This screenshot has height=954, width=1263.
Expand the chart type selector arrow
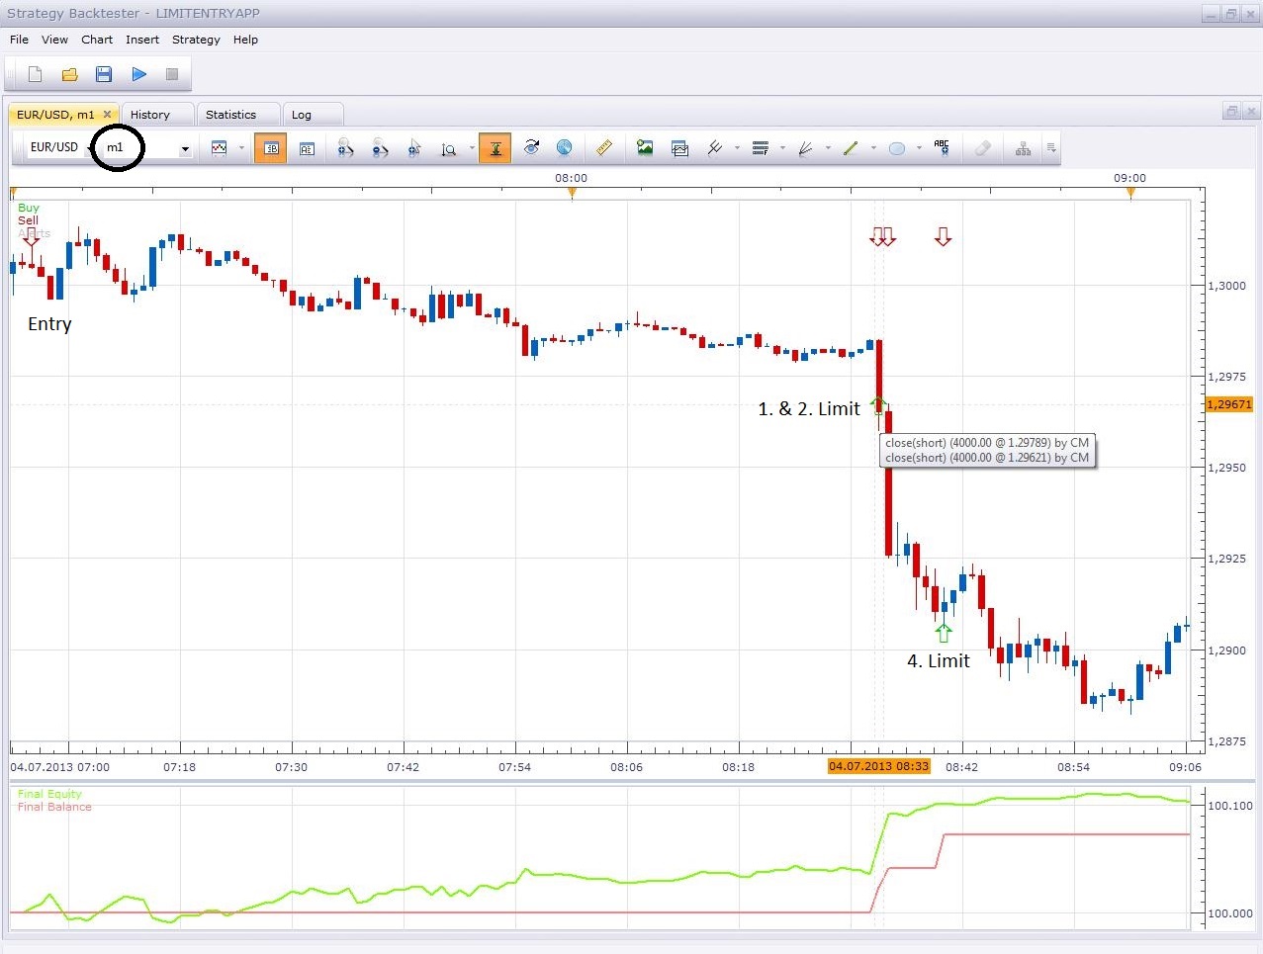click(x=240, y=147)
